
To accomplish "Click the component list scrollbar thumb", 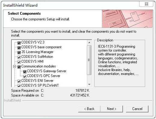I will click(89, 60).
